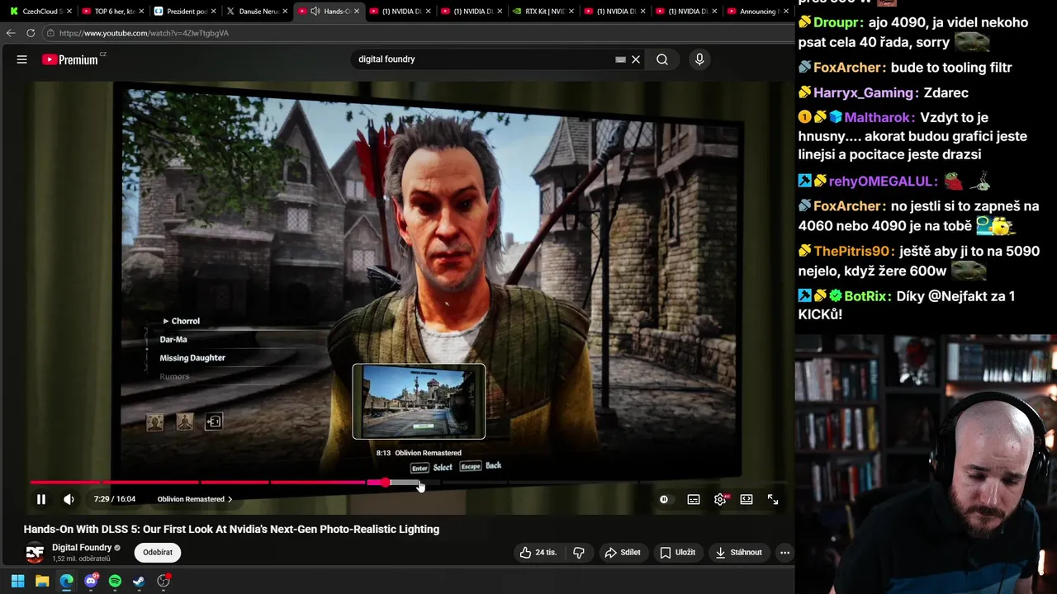Click chat username Maltharok

(x=877, y=117)
